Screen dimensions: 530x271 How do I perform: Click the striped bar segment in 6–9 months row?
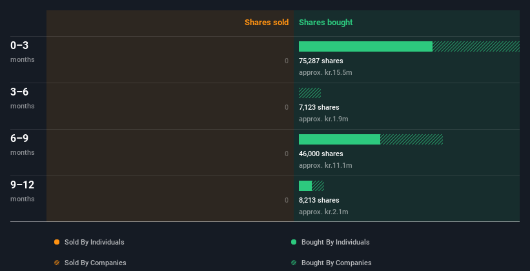coord(411,139)
